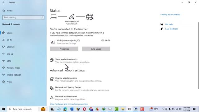The image size is (199, 112).
Task: Select Airplane mode in the sidebar
Action: click(x=13, y=68)
